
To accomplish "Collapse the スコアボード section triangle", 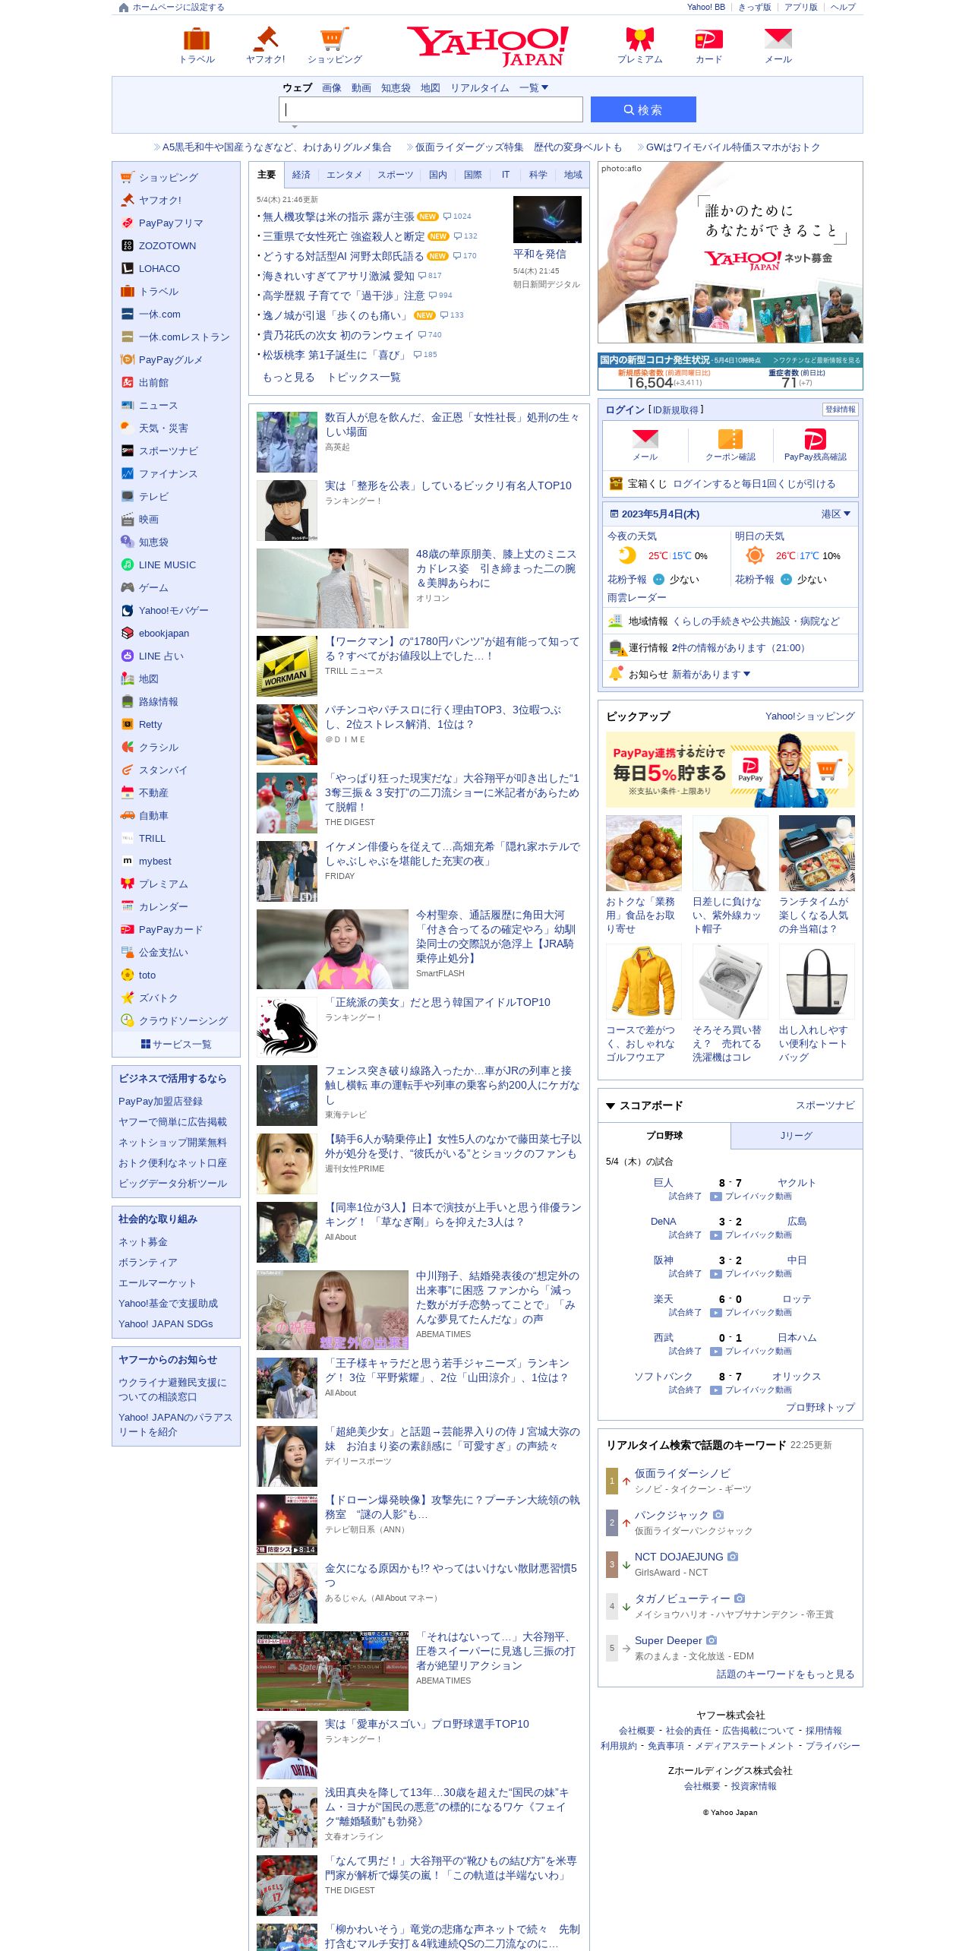I will (611, 1106).
